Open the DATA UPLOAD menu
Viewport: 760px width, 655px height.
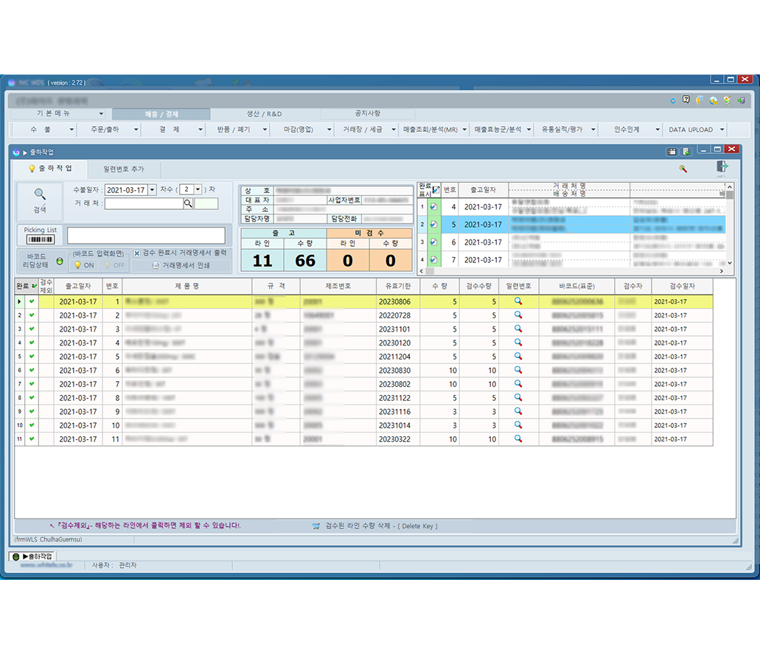tap(696, 130)
